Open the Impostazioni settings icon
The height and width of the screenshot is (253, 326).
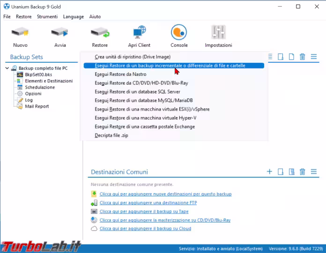[219, 32]
